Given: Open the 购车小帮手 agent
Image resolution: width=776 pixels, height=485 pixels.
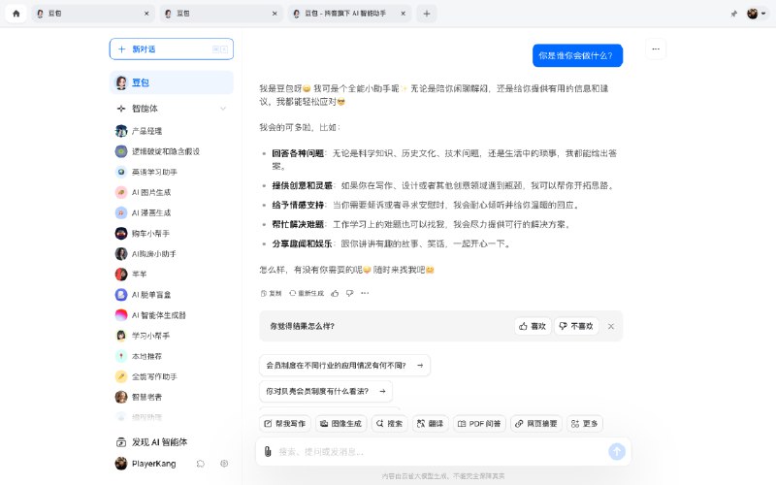Looking at the screenshot, I should point(172,233).
